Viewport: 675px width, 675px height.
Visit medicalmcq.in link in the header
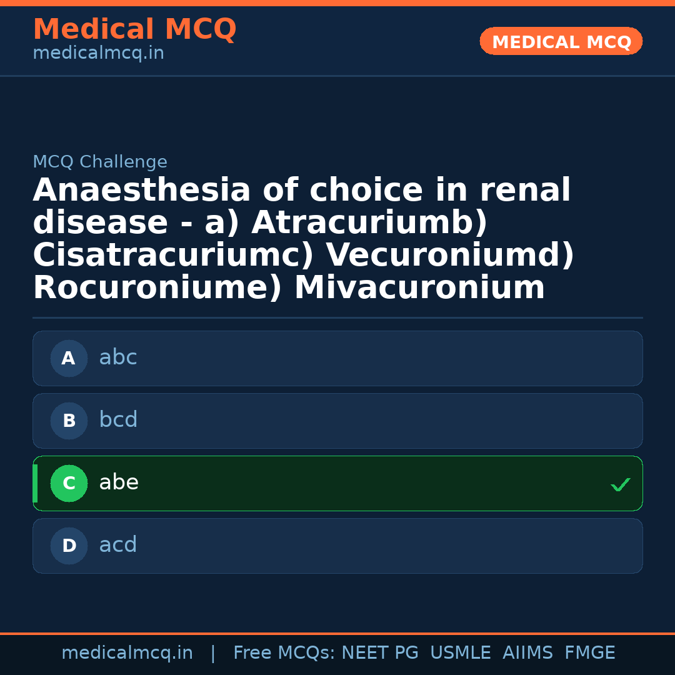[x=98, y=52]
